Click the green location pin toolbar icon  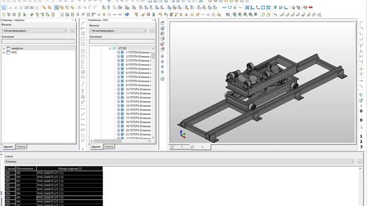point(275,7)
